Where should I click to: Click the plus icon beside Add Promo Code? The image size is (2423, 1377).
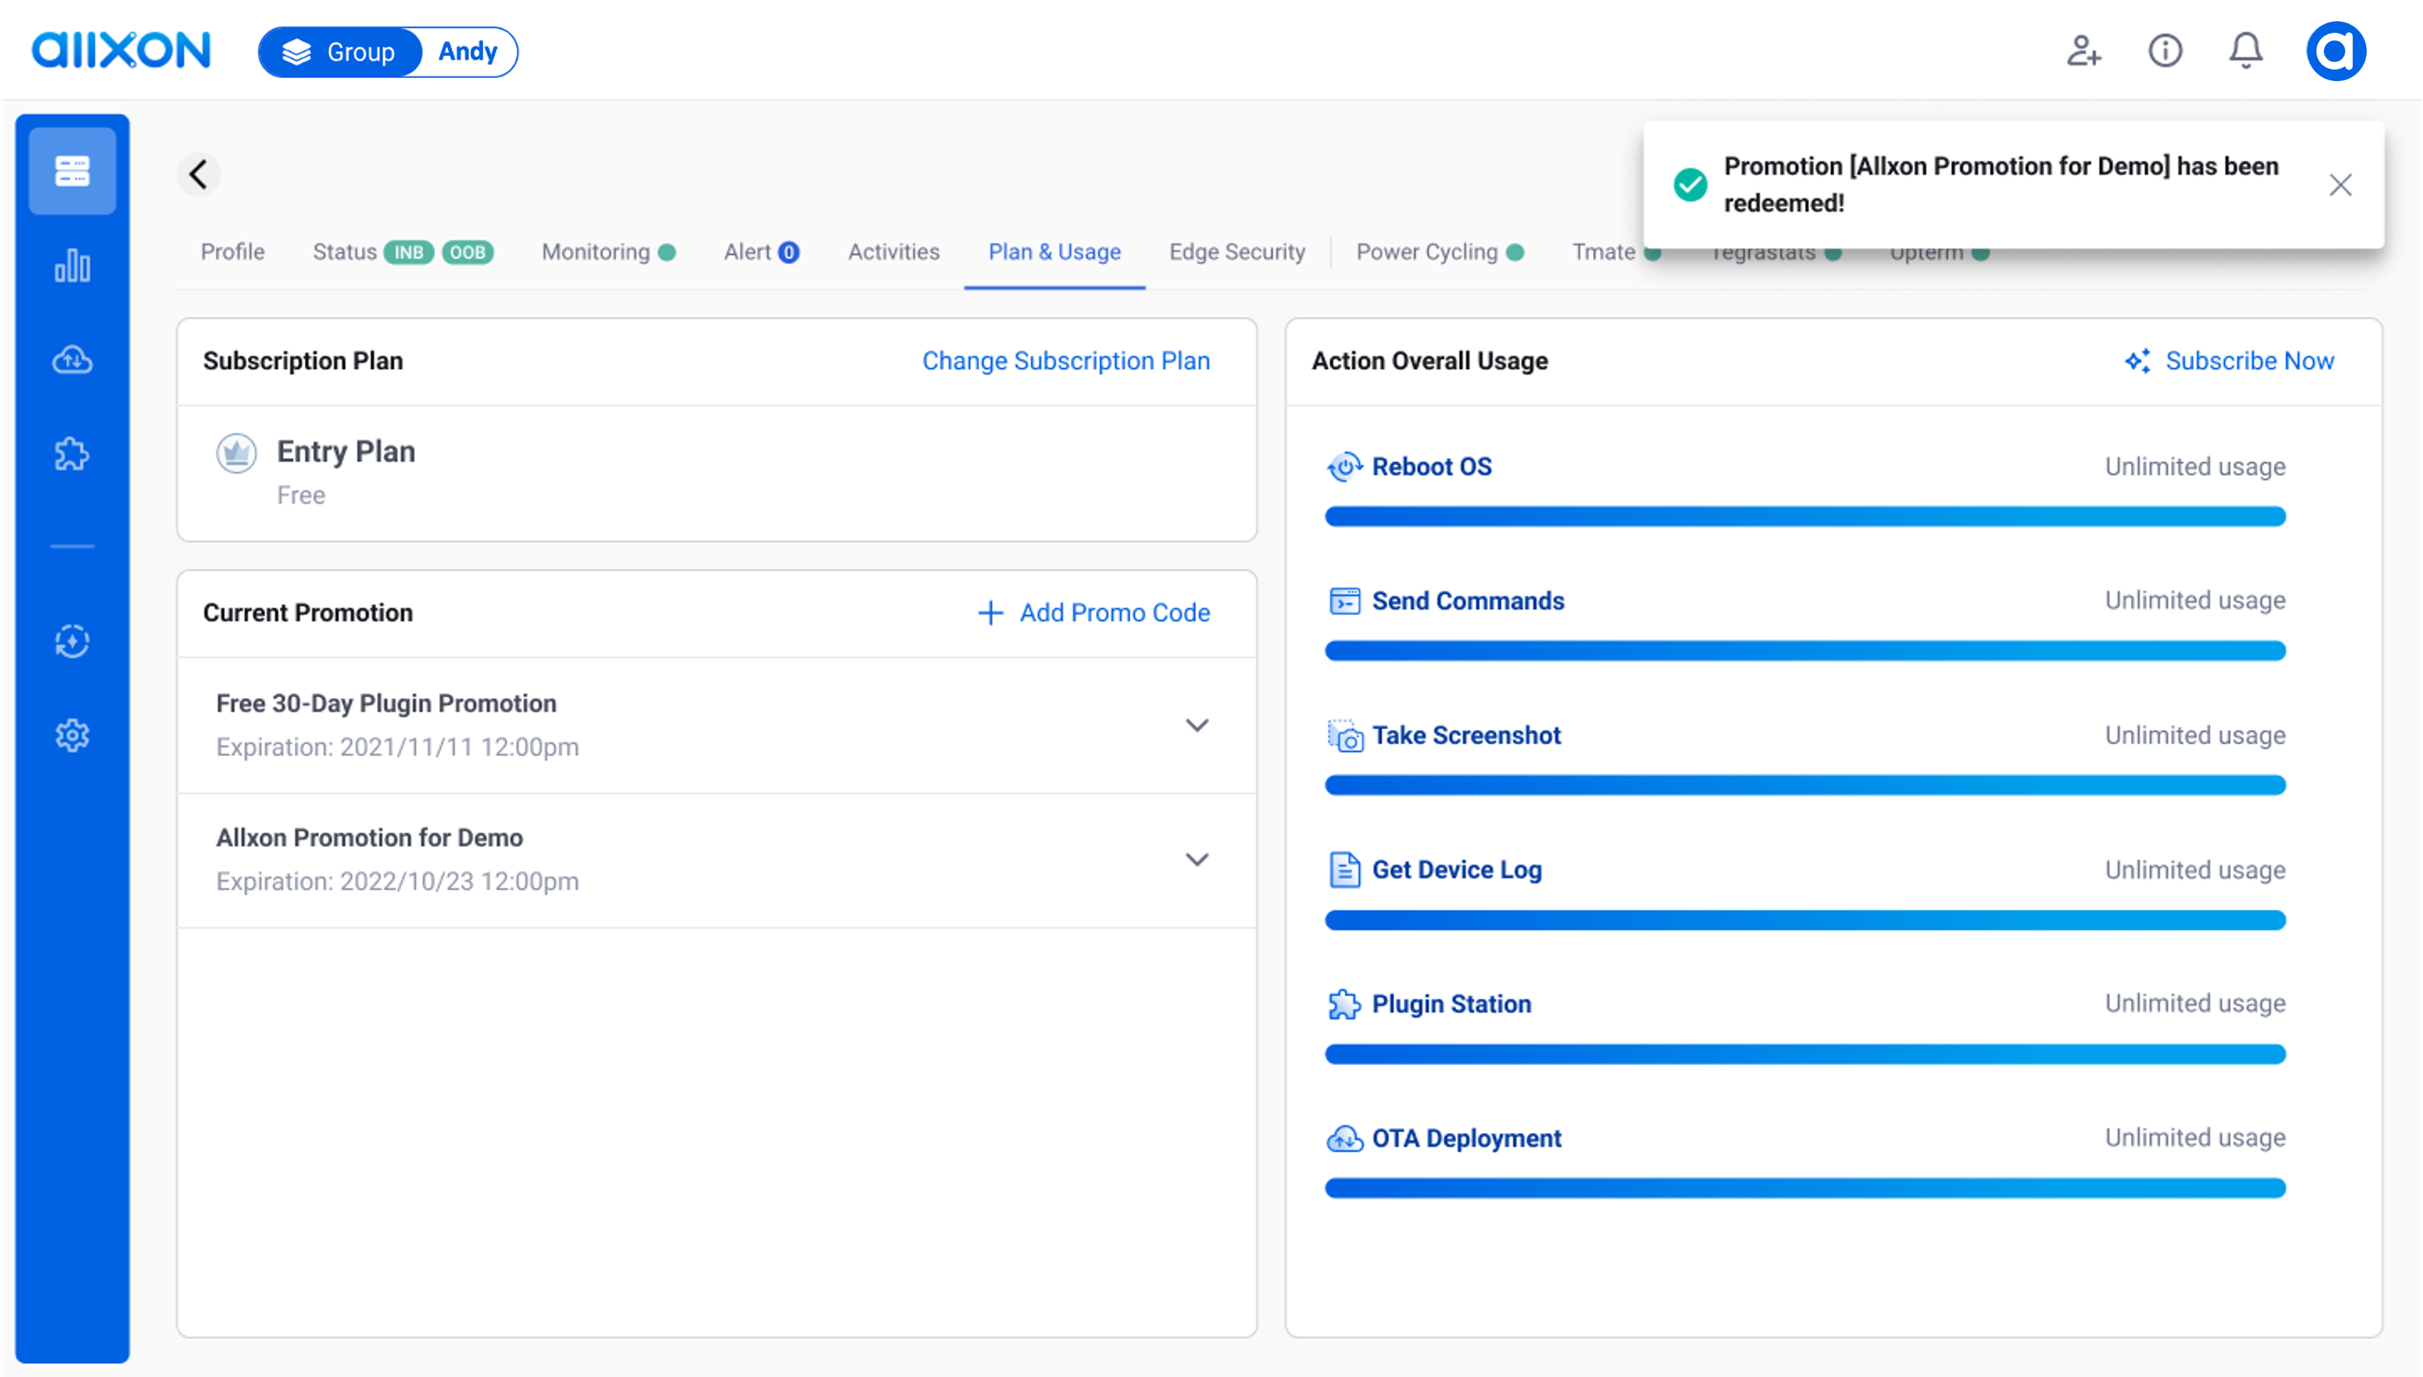990,613
